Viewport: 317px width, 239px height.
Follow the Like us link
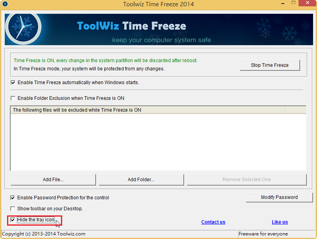280,222
